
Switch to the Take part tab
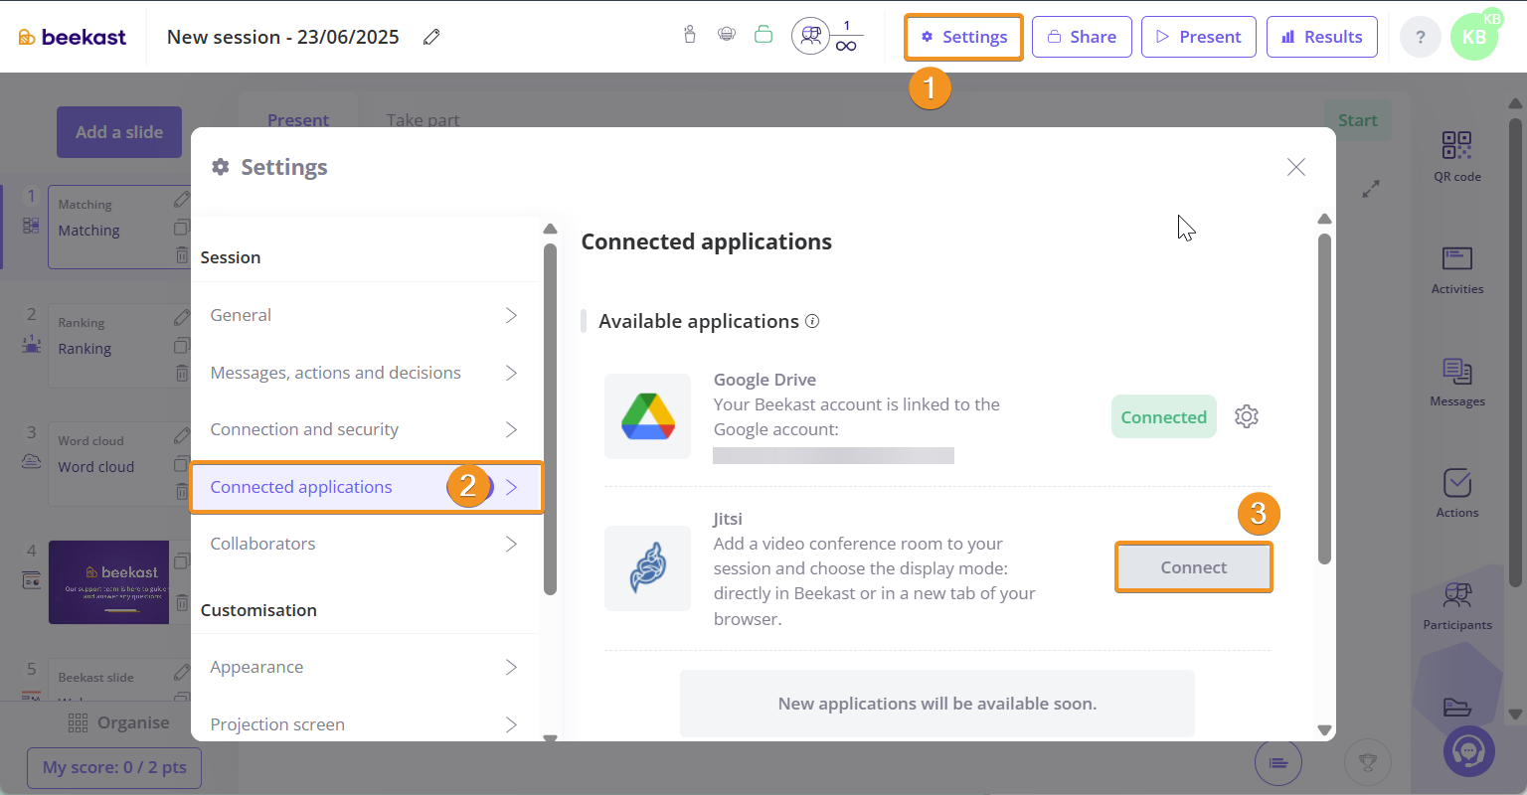coord(424,120)
